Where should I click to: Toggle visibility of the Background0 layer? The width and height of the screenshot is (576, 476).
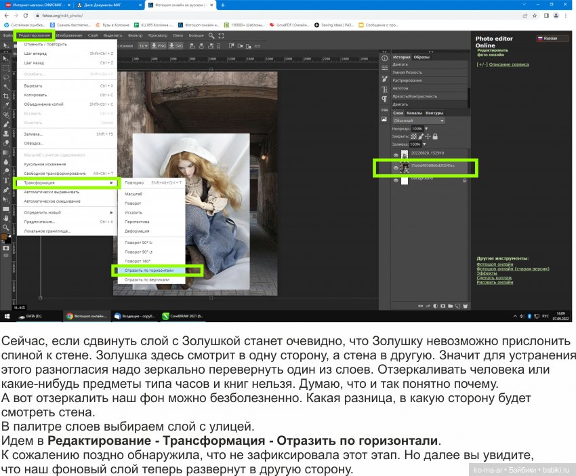pos(396,180)
